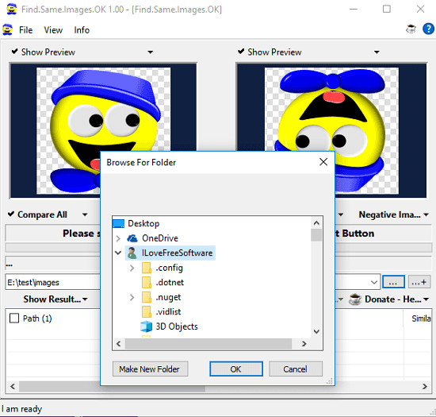Viewport: 436px width, 417px height.
Task: Toggle the Compare All checkmark
Action: (x=11, y=214)
